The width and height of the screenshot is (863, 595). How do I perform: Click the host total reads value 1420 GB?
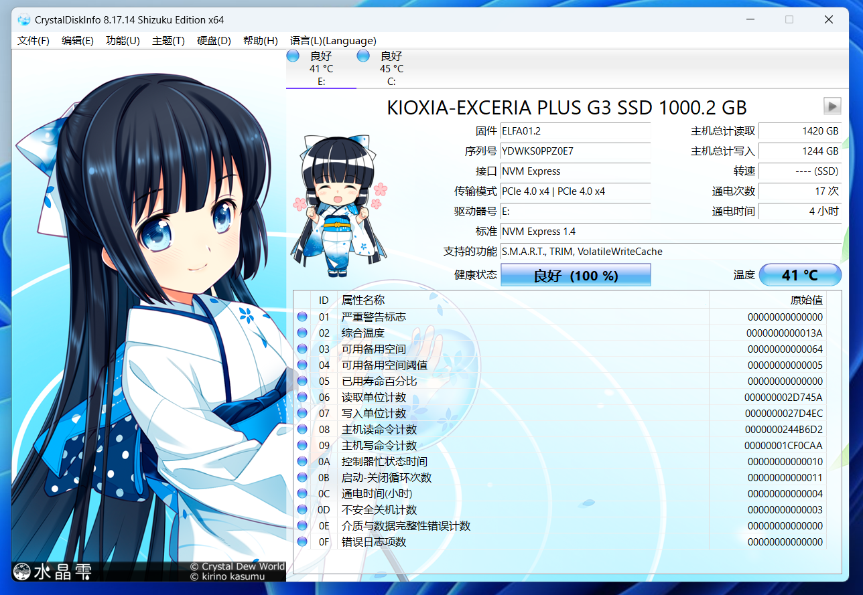(x=800, y=131)
